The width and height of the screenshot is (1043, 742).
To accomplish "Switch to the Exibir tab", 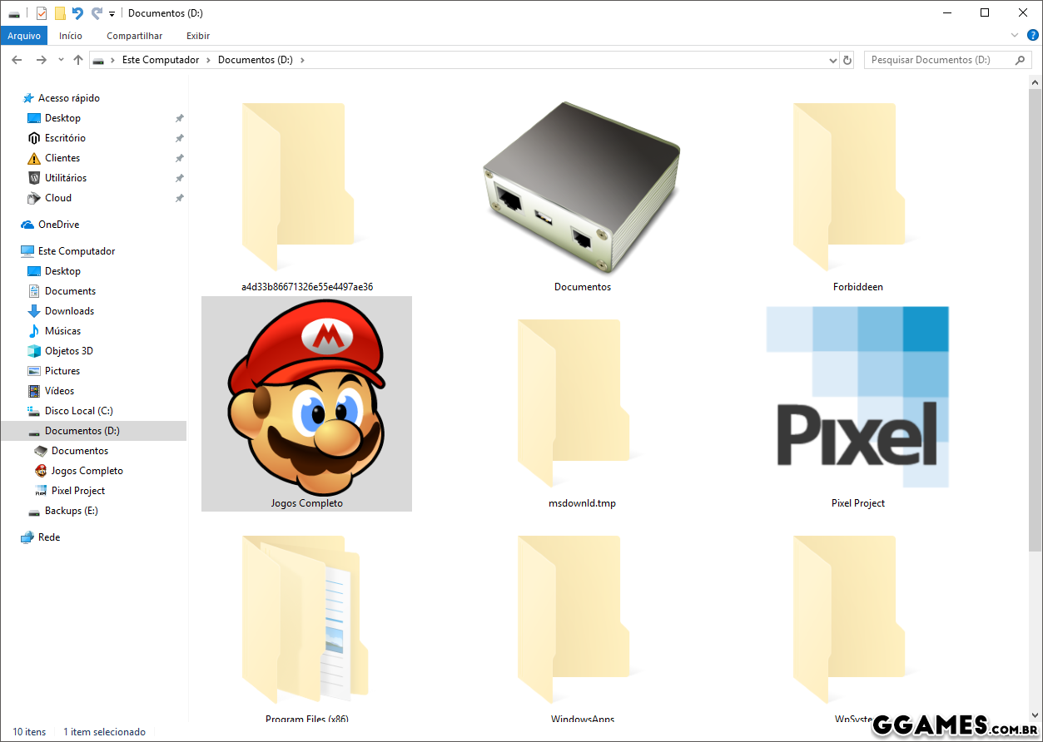I will coord(198,36).
